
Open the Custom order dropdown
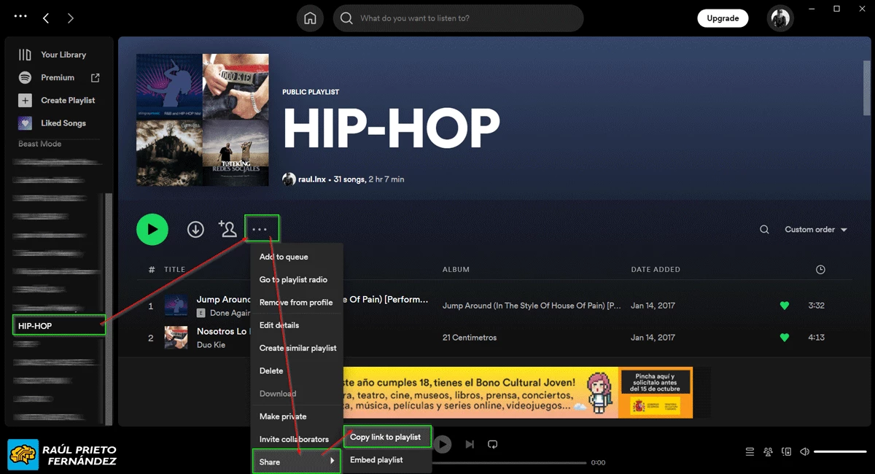coord(814,229)
